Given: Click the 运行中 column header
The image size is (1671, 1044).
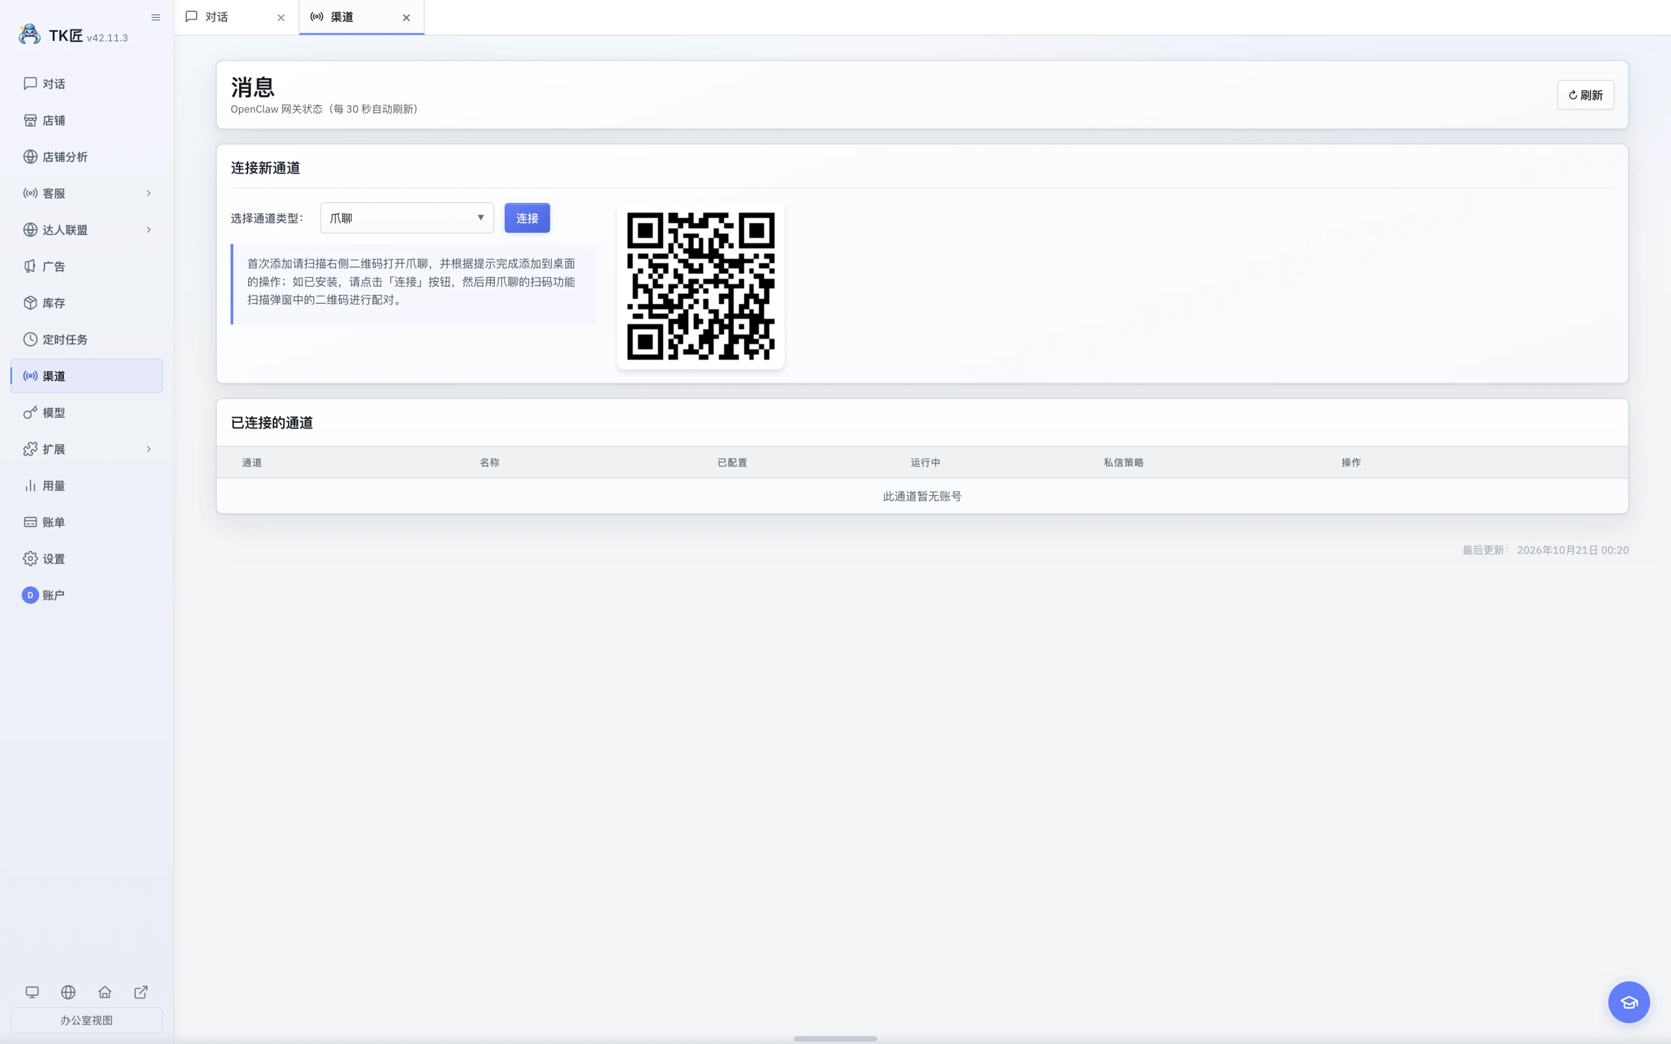Looking at the screenshot, I should [x=926, y=463].
